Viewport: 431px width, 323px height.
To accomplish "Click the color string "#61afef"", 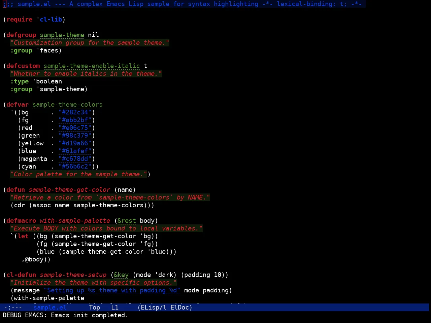I will coord(75,151).
